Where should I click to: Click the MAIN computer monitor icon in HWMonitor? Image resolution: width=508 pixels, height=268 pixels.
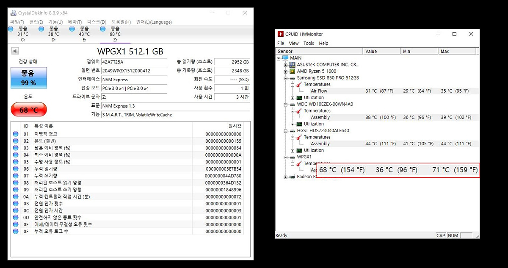coord(285,58)
